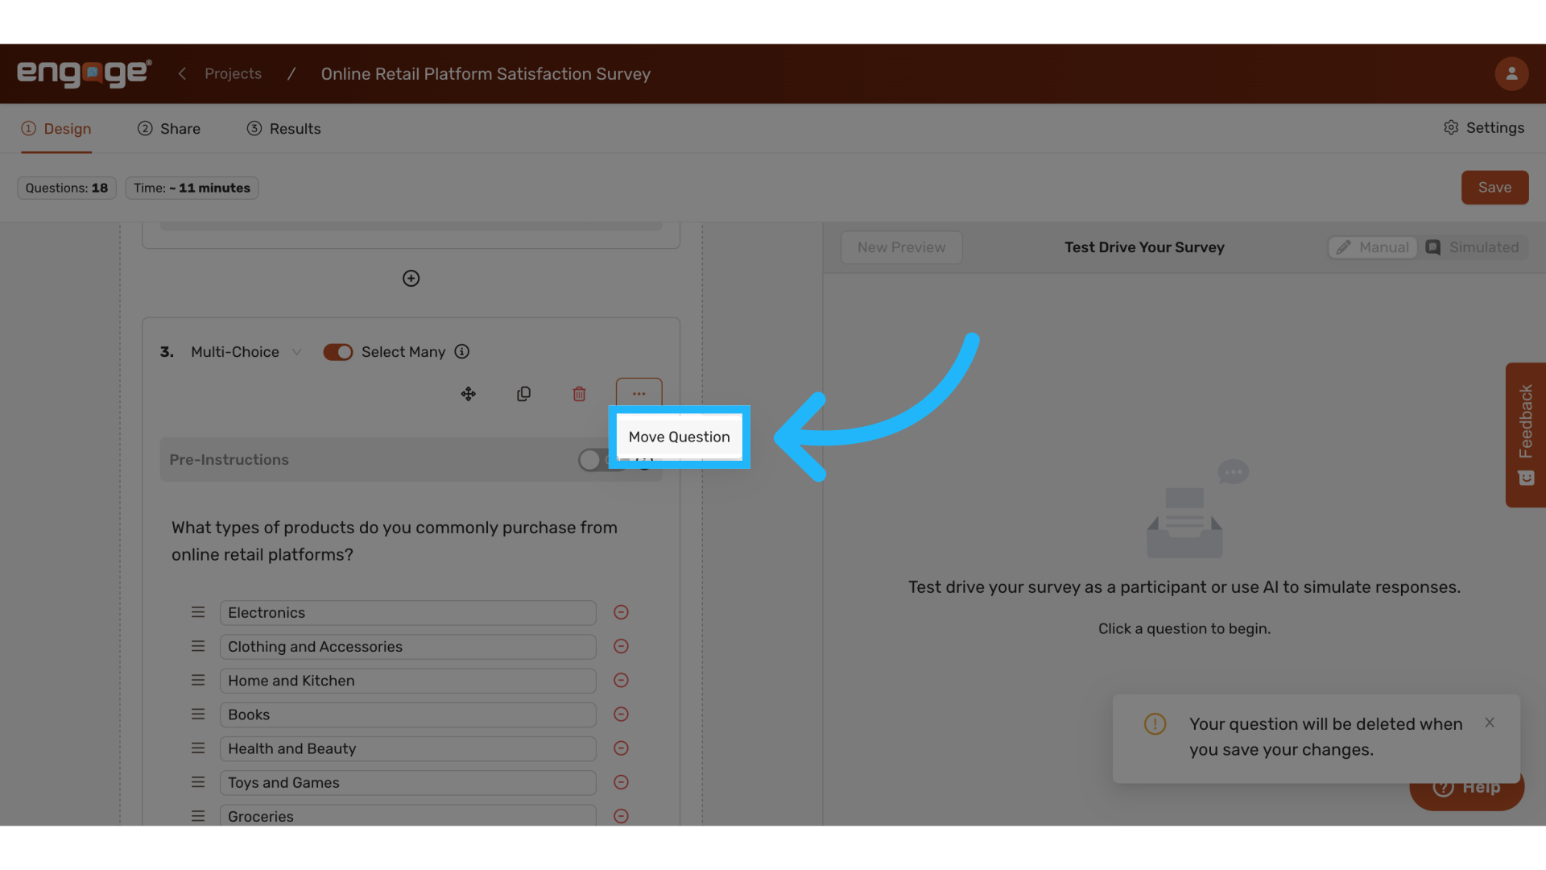Screen dimensions: 1546x870
Task: Open the Feedback side tab
Action: click(1525, 435)
